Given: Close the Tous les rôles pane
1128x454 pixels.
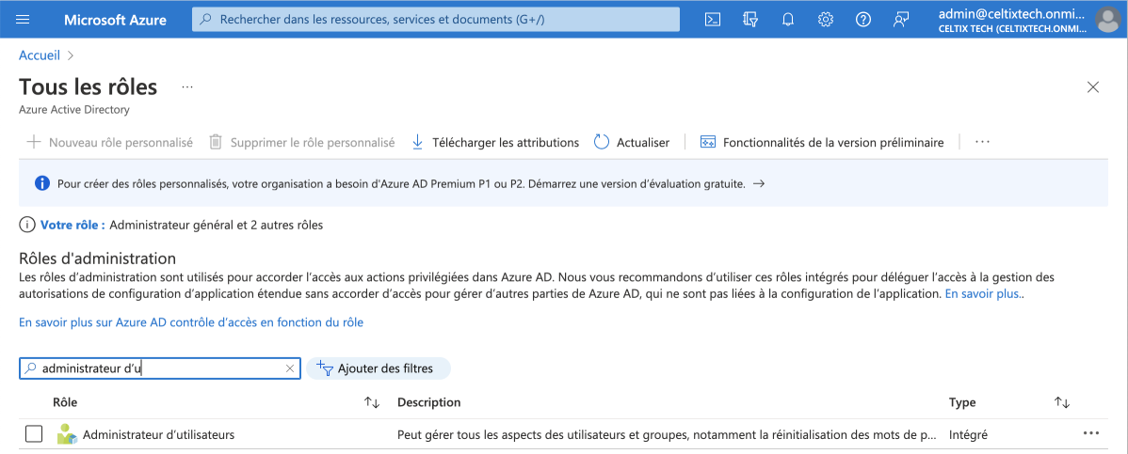Looking at the screenshot, I should tap(1093, 86).
